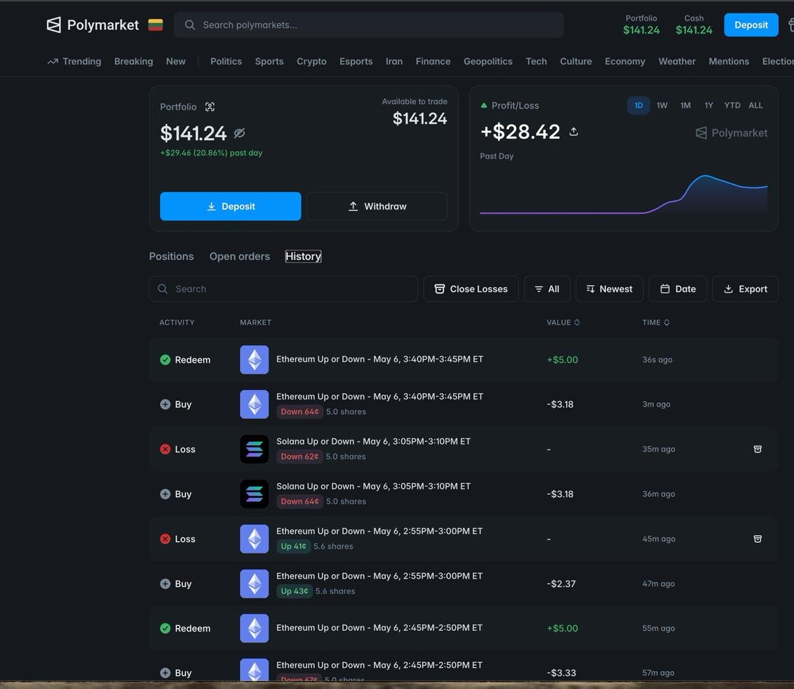
Task: Switch to the Positions tab
Action: coord(171,257)
